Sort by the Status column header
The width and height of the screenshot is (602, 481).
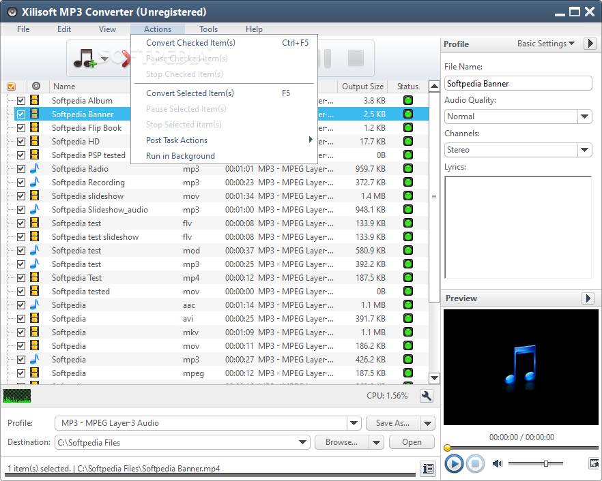pos(407,87)
